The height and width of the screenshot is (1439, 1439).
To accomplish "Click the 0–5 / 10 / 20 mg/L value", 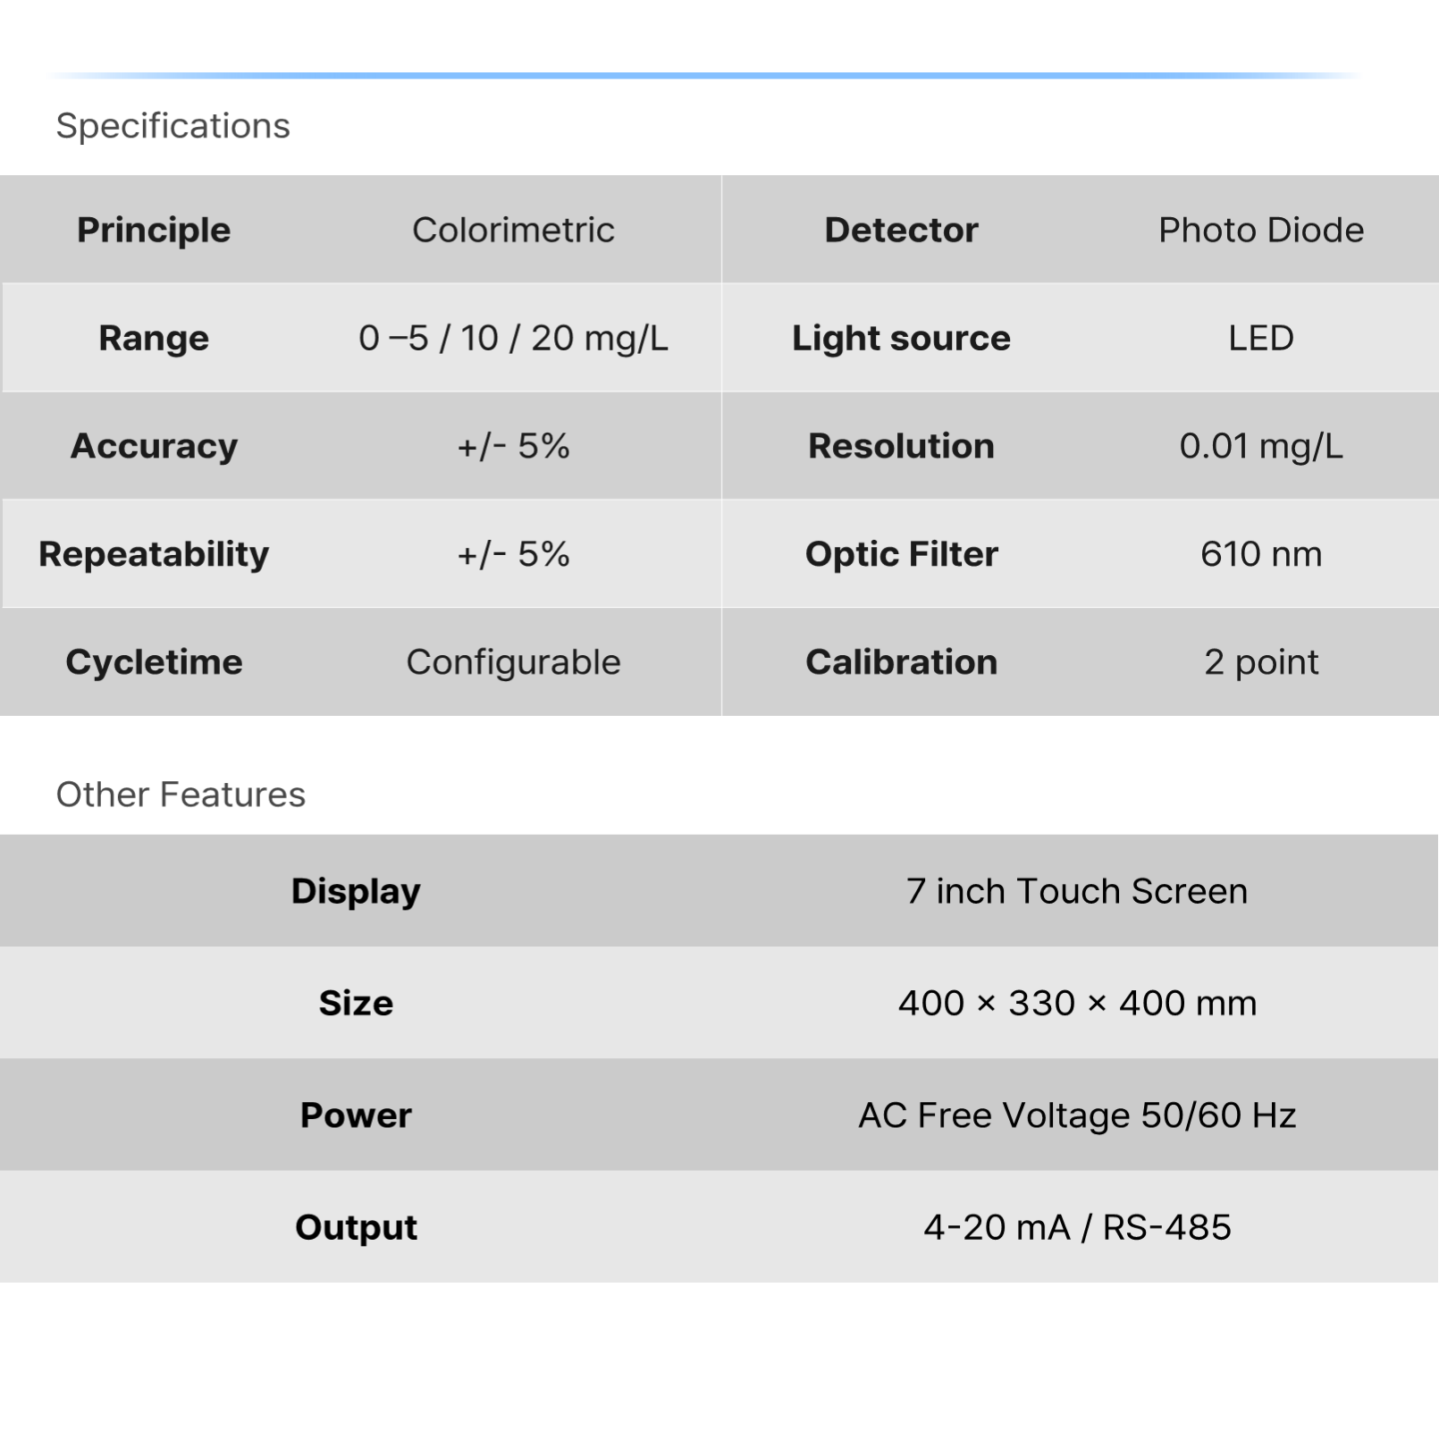I will (513, 338).
